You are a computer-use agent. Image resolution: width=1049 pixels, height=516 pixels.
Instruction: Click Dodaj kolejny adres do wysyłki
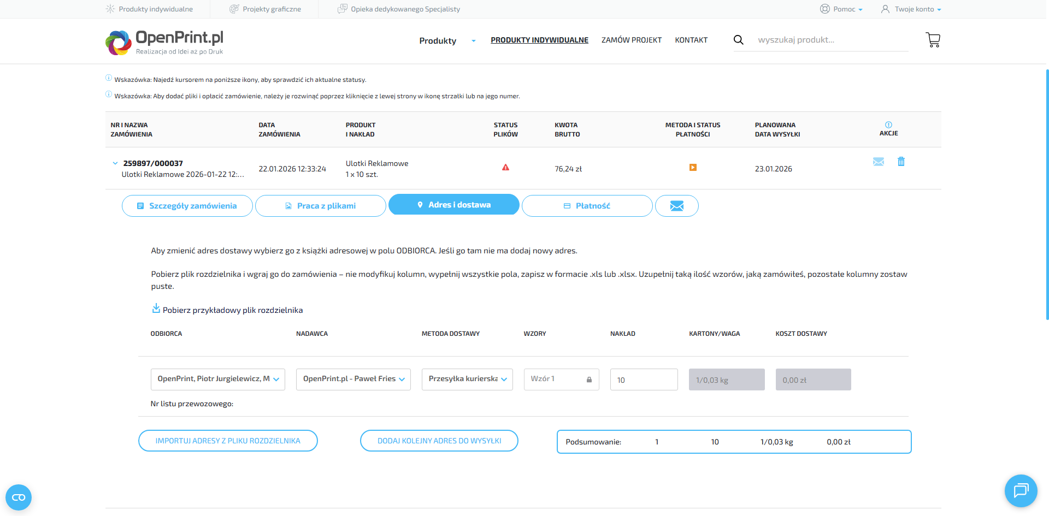(x=439, y=441)
